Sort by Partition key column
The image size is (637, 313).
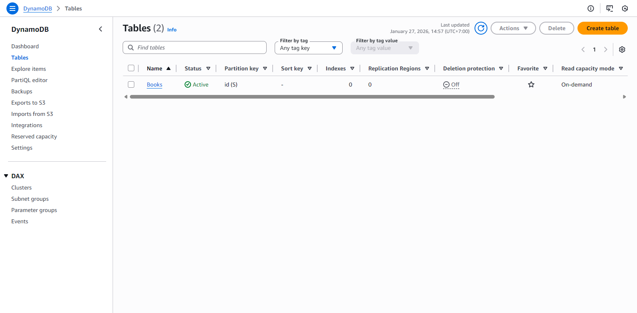(x=265, y=68)
